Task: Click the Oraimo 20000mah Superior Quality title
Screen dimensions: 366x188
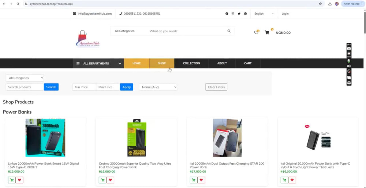Action: tap(135, 165)
